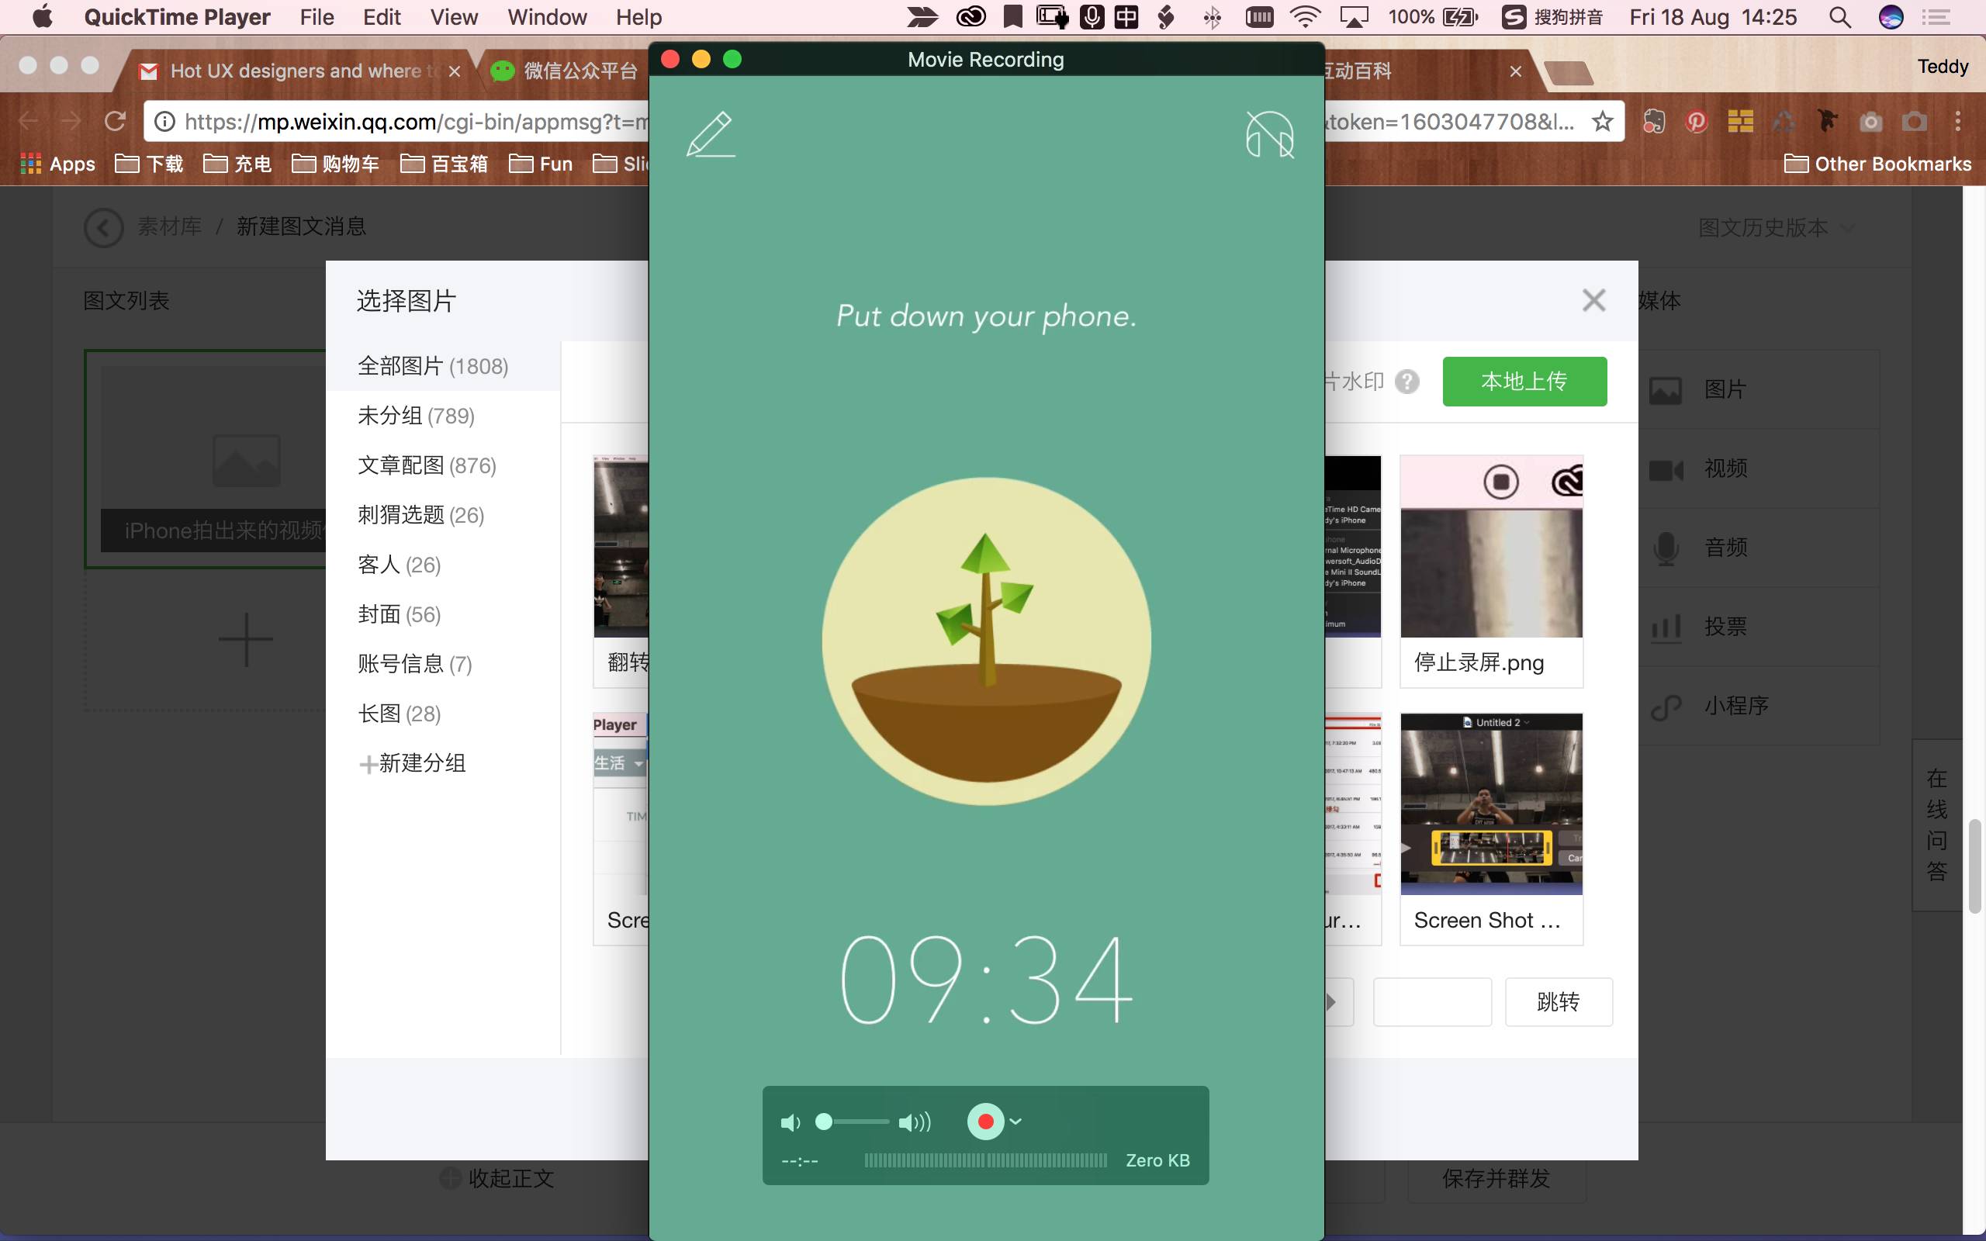The image size is (1986, 1241).
Task: Click 全部图片 (1808) category
Action: pyautogui.click(x=434, y=366)
